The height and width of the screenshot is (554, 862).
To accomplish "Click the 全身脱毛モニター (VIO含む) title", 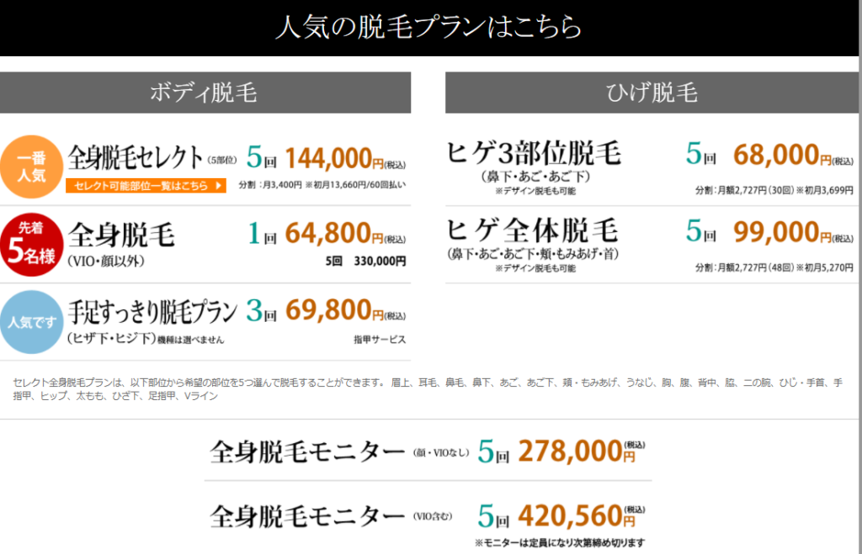I will point(331,517).
